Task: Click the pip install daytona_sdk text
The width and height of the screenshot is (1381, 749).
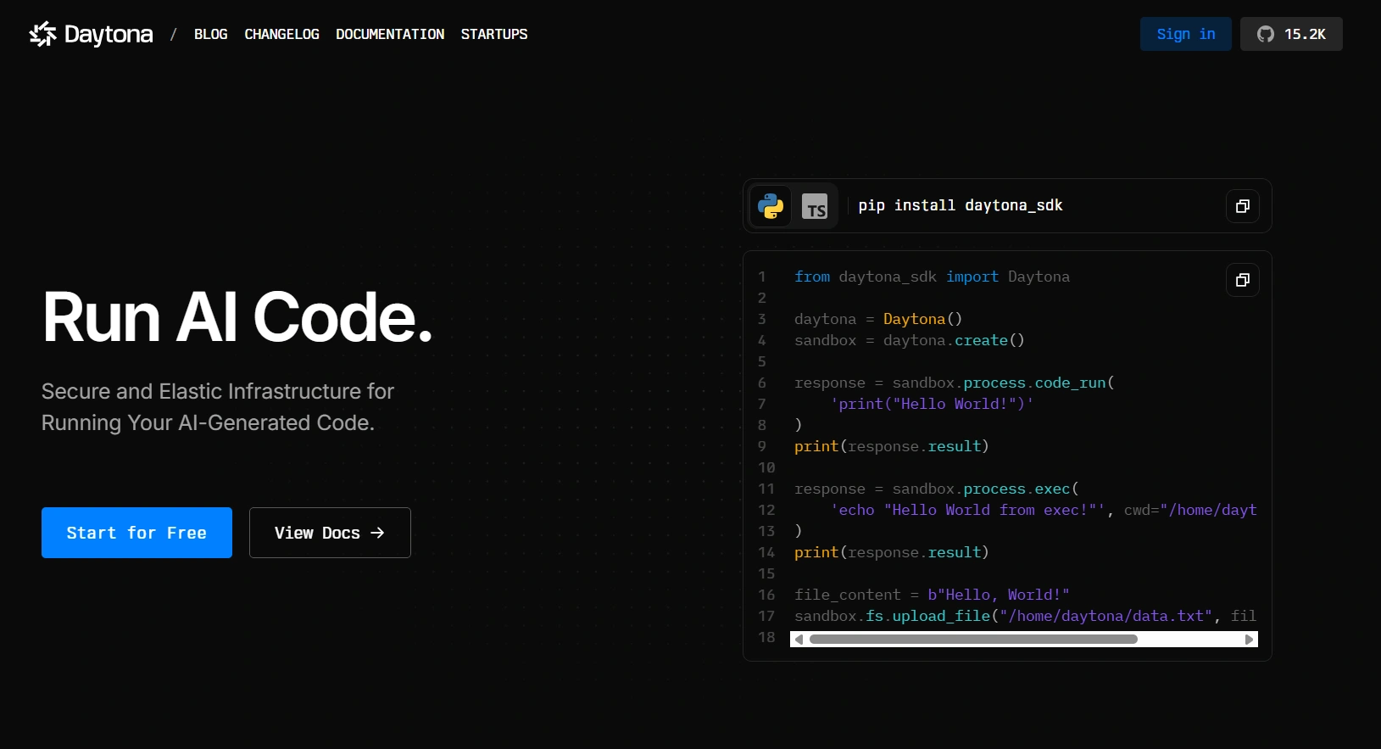Action: (x=960, y=205)
